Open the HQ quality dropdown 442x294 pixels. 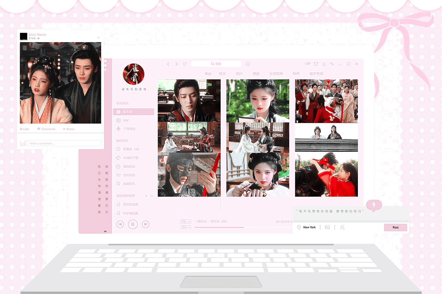click(x=186, y=221)
